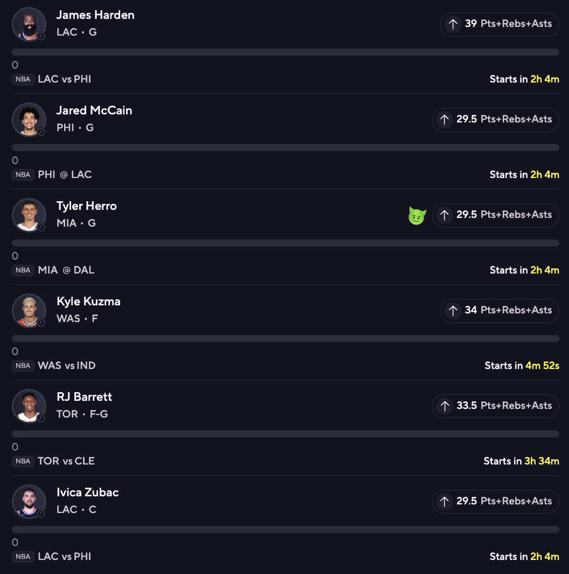569x574 pixels.
Task: Click the TOR vs CLE matchup text
Action: (x=66, y=461)
